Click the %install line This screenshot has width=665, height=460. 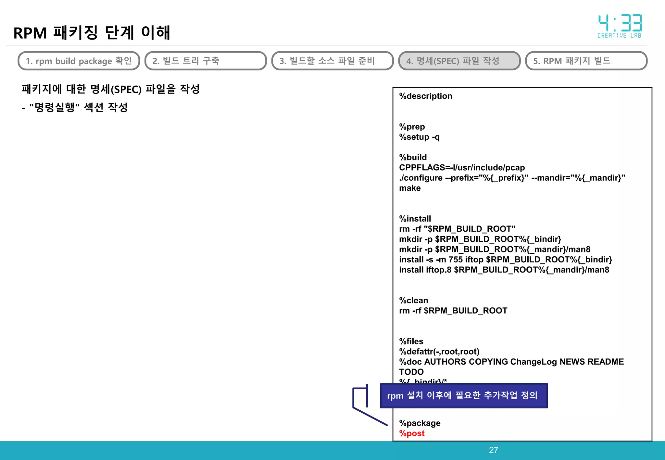coord(415,219)
